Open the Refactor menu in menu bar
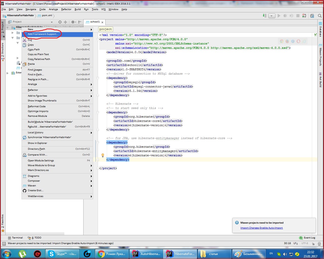The width and height of the screenshot is (324, 259). coord(66,9)
